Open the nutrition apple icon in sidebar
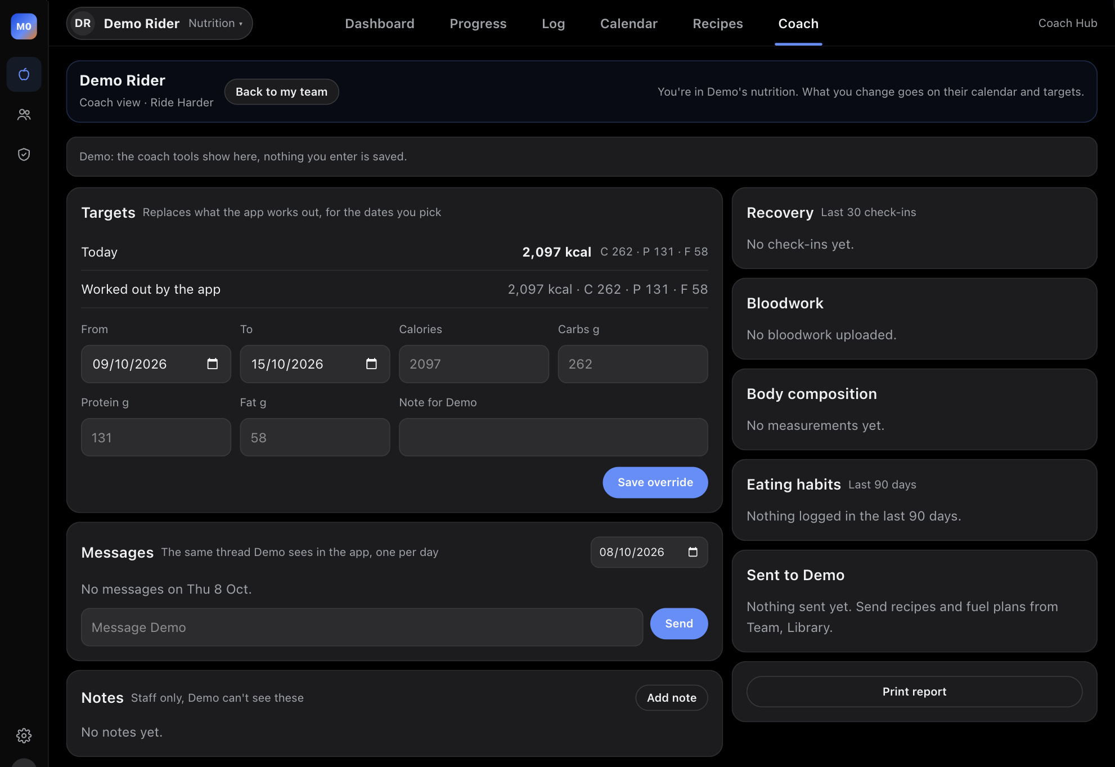Image resolution: width=1115 pixels, height=767 pixels. click(24, 74)
